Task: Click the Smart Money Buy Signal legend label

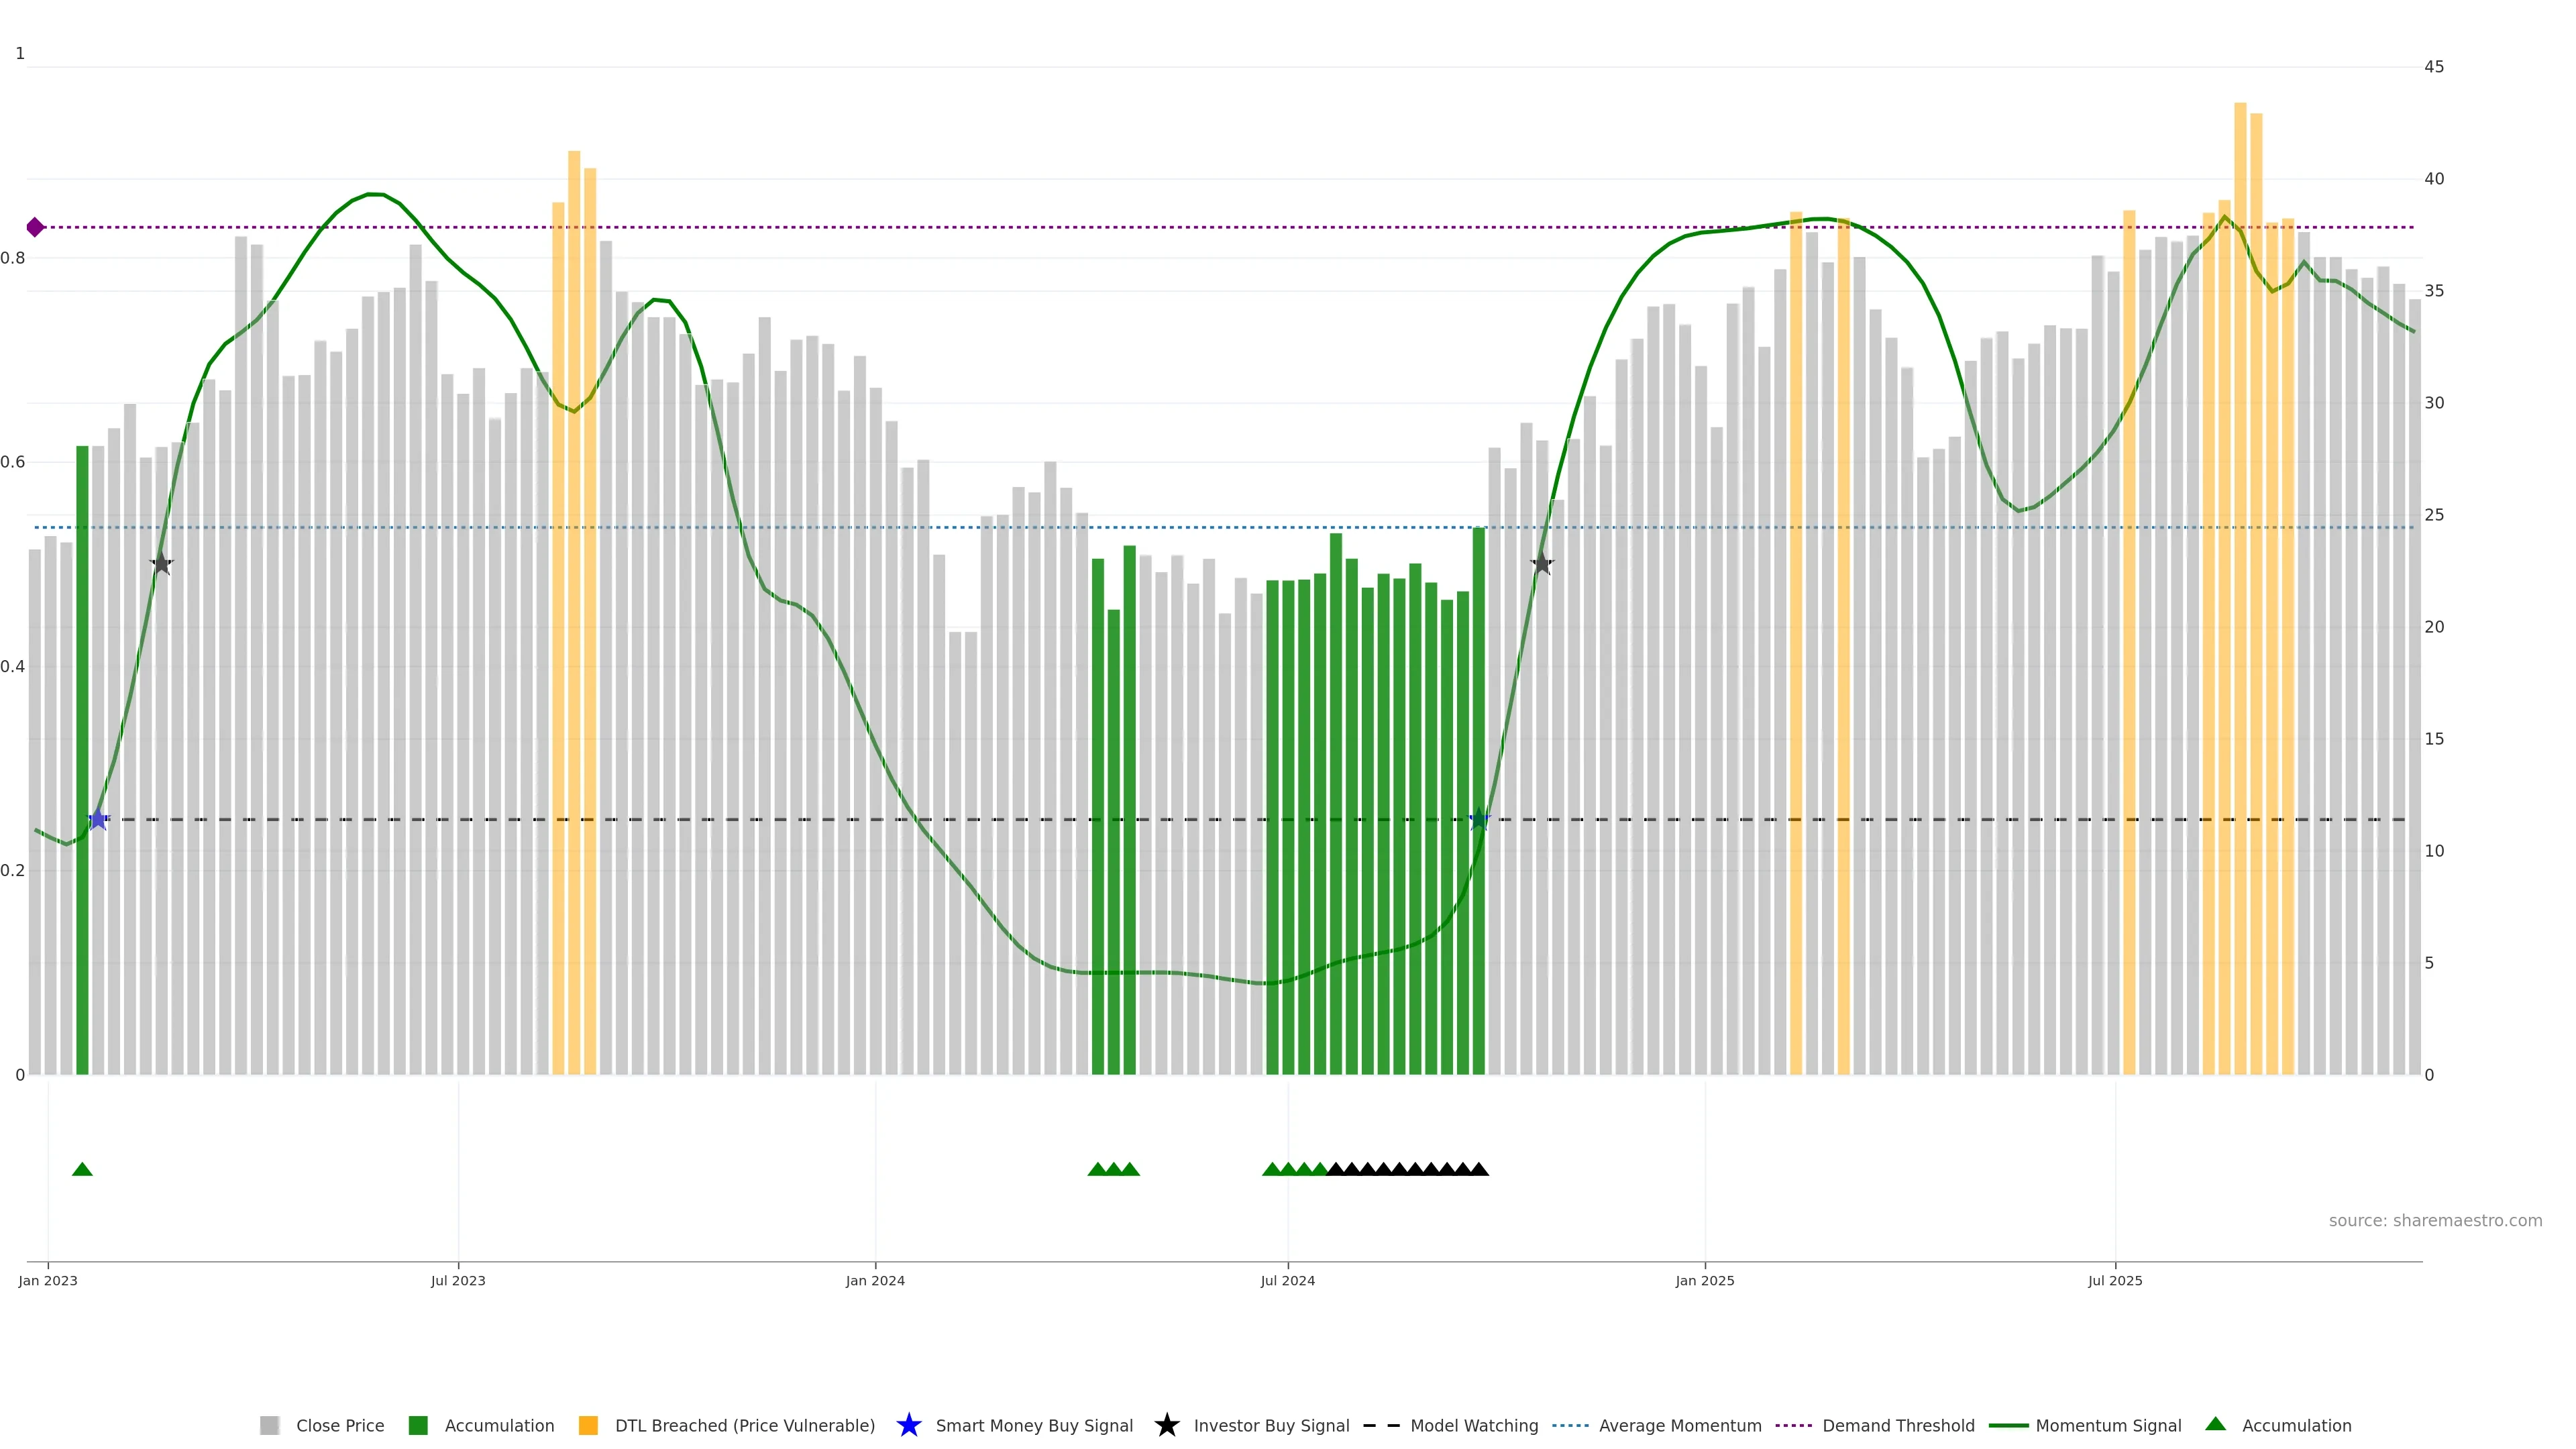Action: click(1034, 1425)
